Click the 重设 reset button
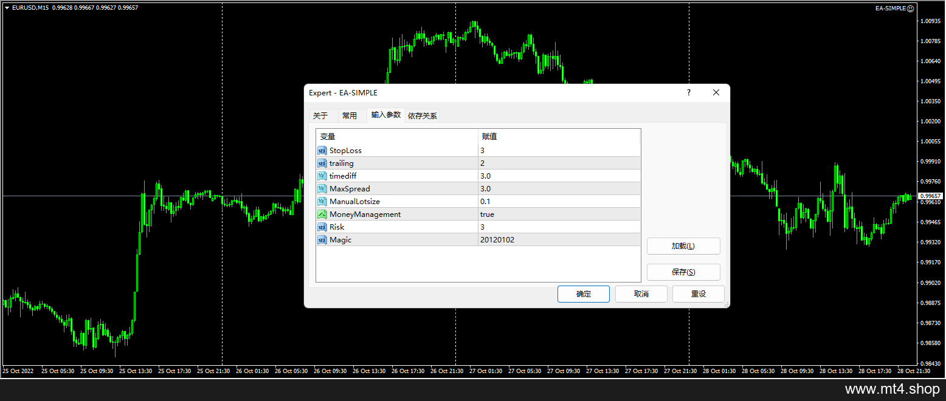Viewport: 946px width, 401px height. coord(699,294)
